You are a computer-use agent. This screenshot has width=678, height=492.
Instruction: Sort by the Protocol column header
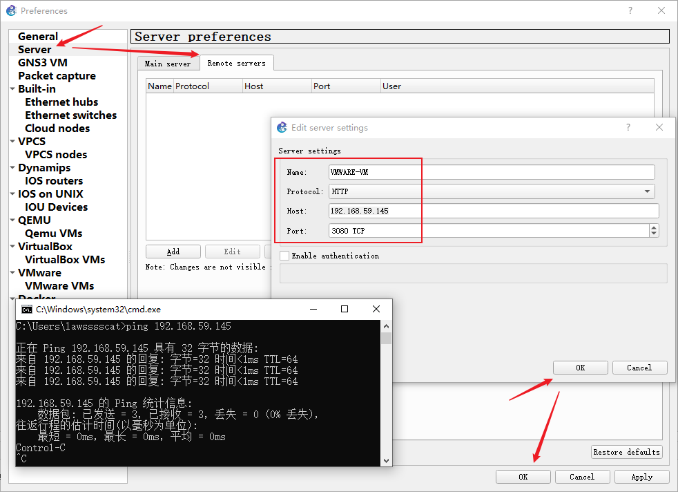pos(208,86)
